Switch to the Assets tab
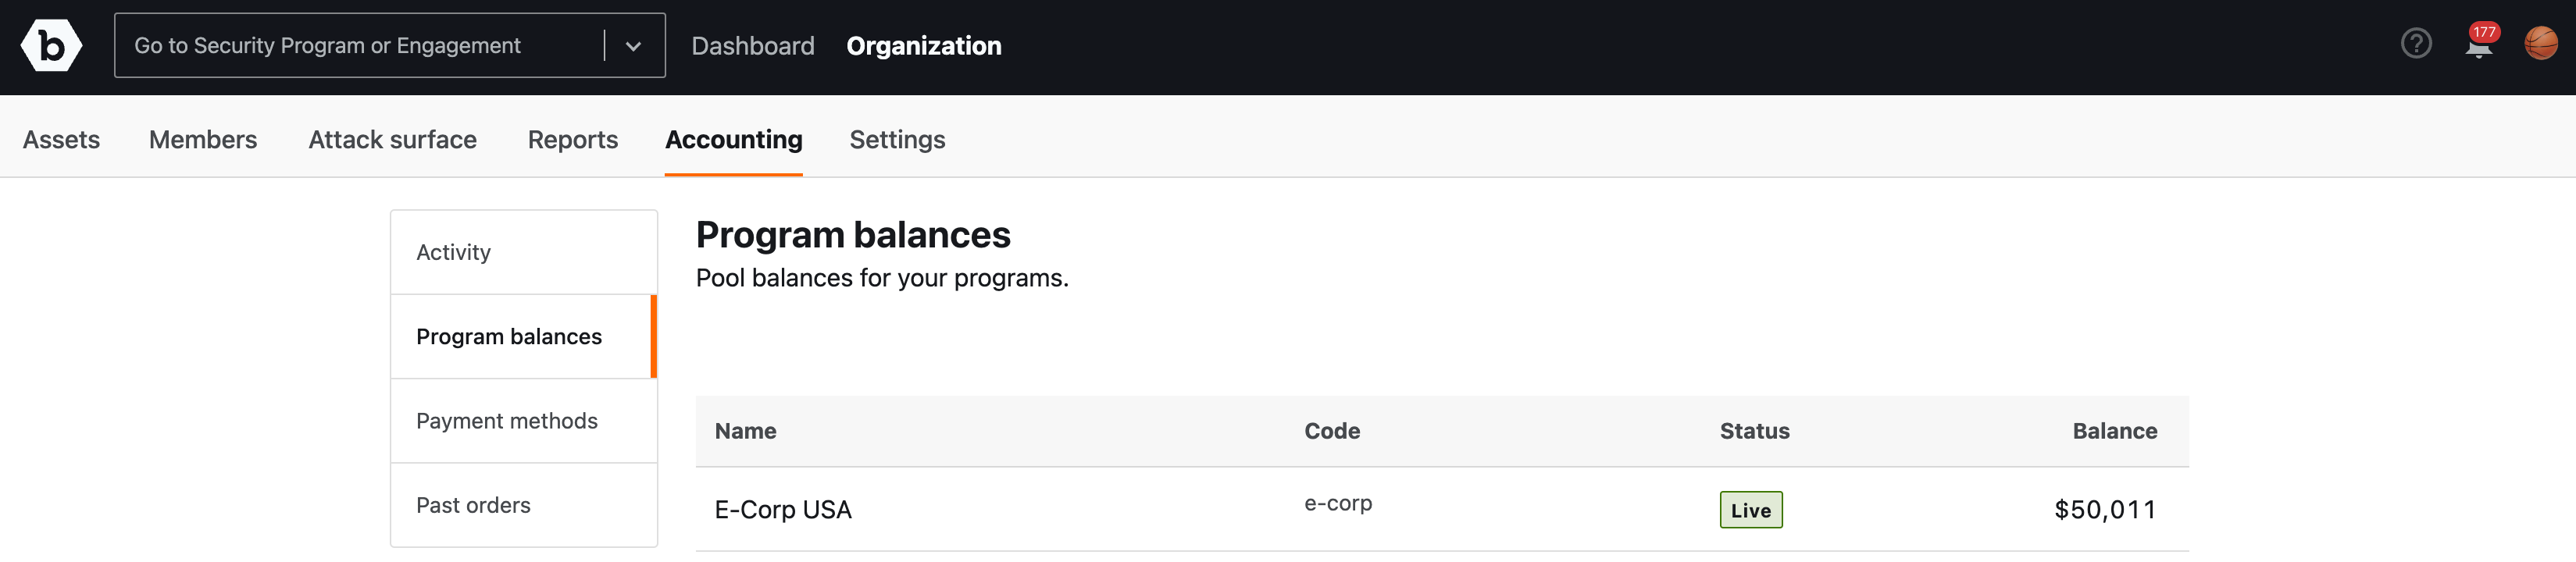Image resolution: width=2576 pixels, height=562 pixels. (62, 140)
